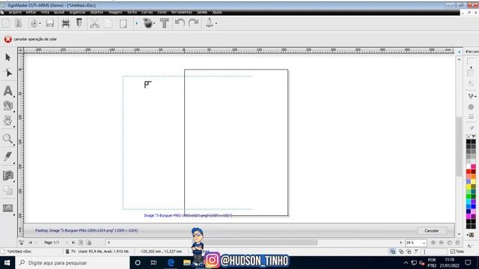
Task: Click the Redo arrow icon
Action: [193, 23]
